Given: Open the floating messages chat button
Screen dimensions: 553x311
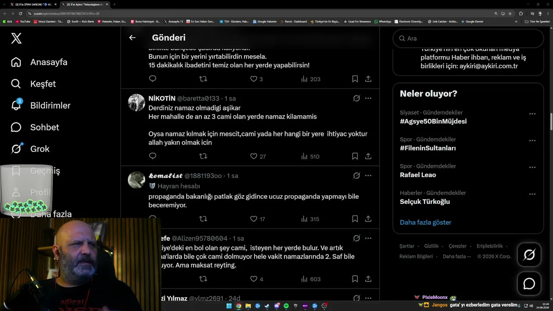Looking at the screenshot, I should [x=529, y=283].
